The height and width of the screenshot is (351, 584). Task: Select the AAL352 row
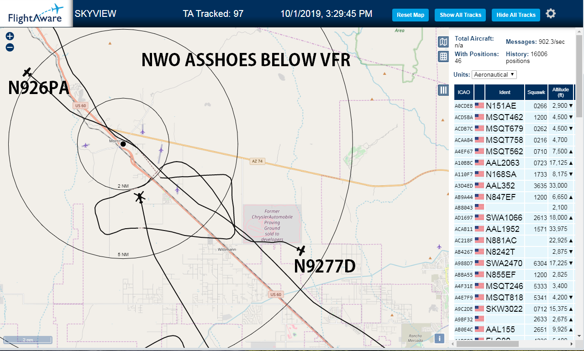tap(514, 185)
